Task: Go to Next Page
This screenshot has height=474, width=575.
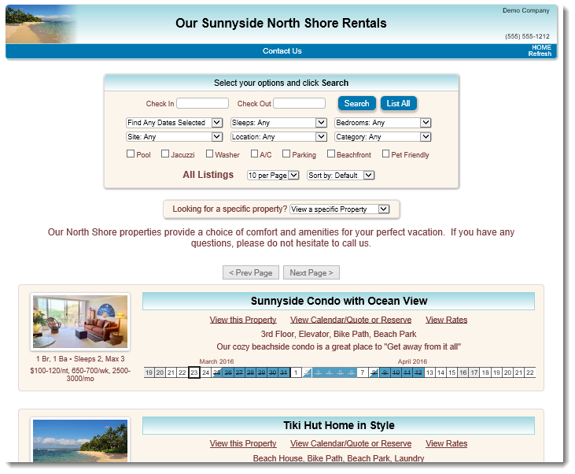Action: coord(311,272)
